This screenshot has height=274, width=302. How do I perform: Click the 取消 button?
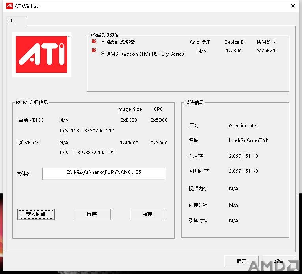click(279, 261)
